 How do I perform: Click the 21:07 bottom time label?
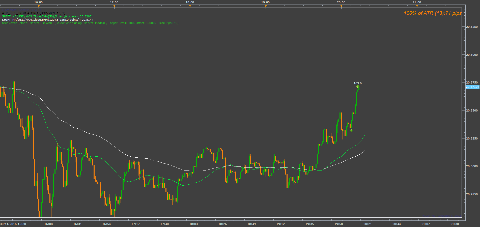(426, 224)
